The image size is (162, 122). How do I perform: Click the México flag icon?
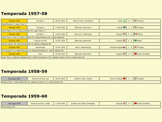135,34
